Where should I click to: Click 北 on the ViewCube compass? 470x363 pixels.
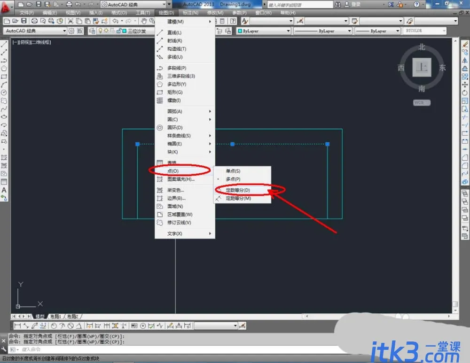pyautogui.click(x=422, y=47)
